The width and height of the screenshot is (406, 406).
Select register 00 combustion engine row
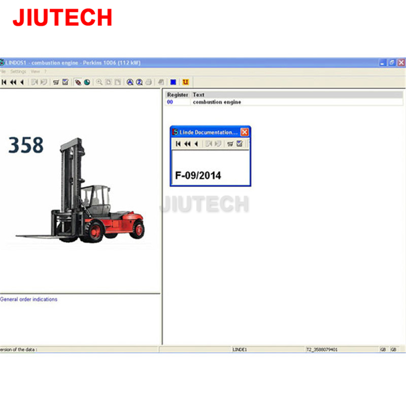(217, 102)
